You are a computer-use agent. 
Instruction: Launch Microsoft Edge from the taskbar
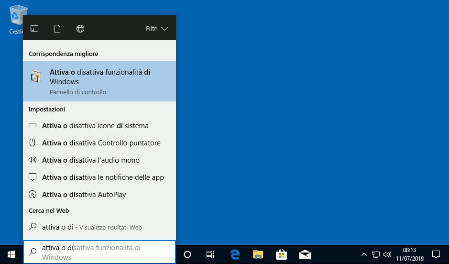tap(235, 254)
